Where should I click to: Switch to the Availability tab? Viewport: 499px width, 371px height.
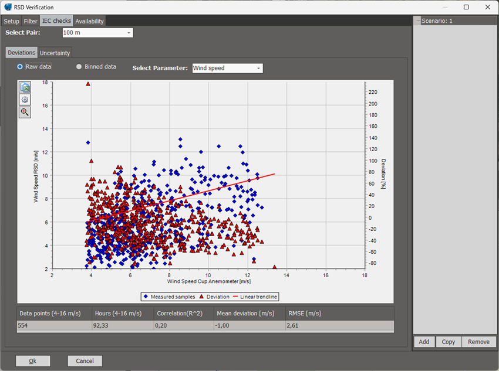coord(89,21)
